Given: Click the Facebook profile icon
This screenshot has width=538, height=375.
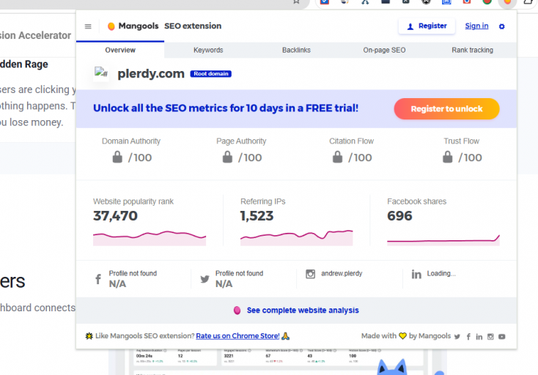Looking at the screenshot, I should 98,279.
